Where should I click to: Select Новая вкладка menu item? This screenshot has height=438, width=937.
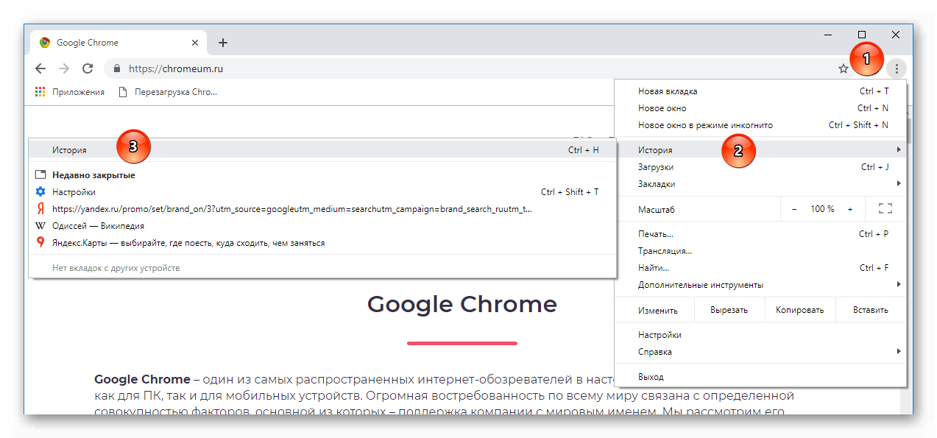tap(760, 91)
